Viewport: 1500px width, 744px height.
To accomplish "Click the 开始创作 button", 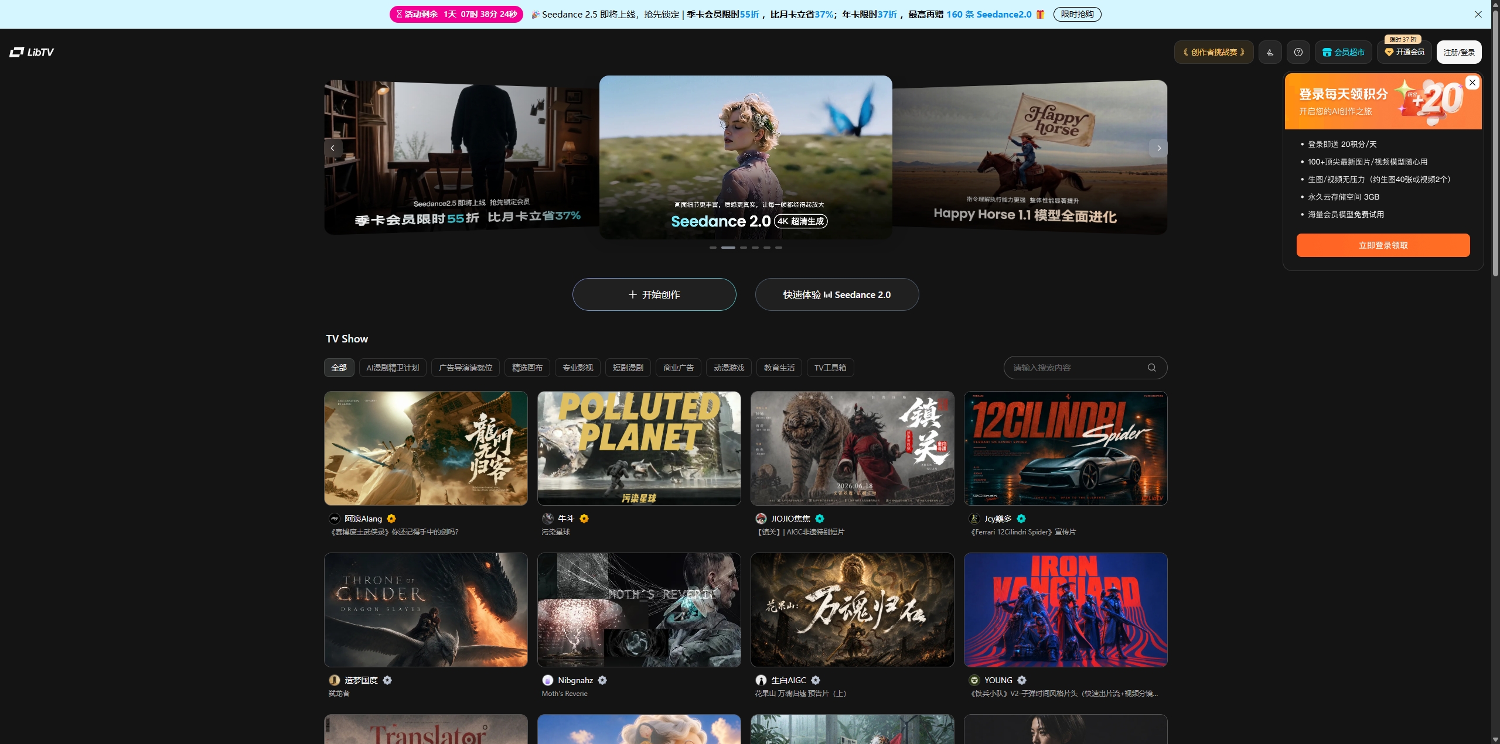I will tap(654, 294).
